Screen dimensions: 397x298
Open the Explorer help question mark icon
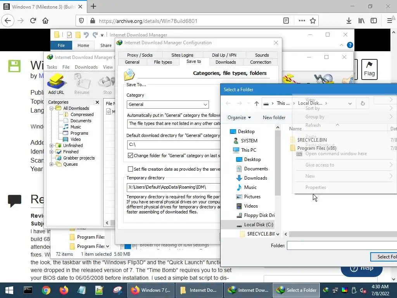click(x=350, y=45)
